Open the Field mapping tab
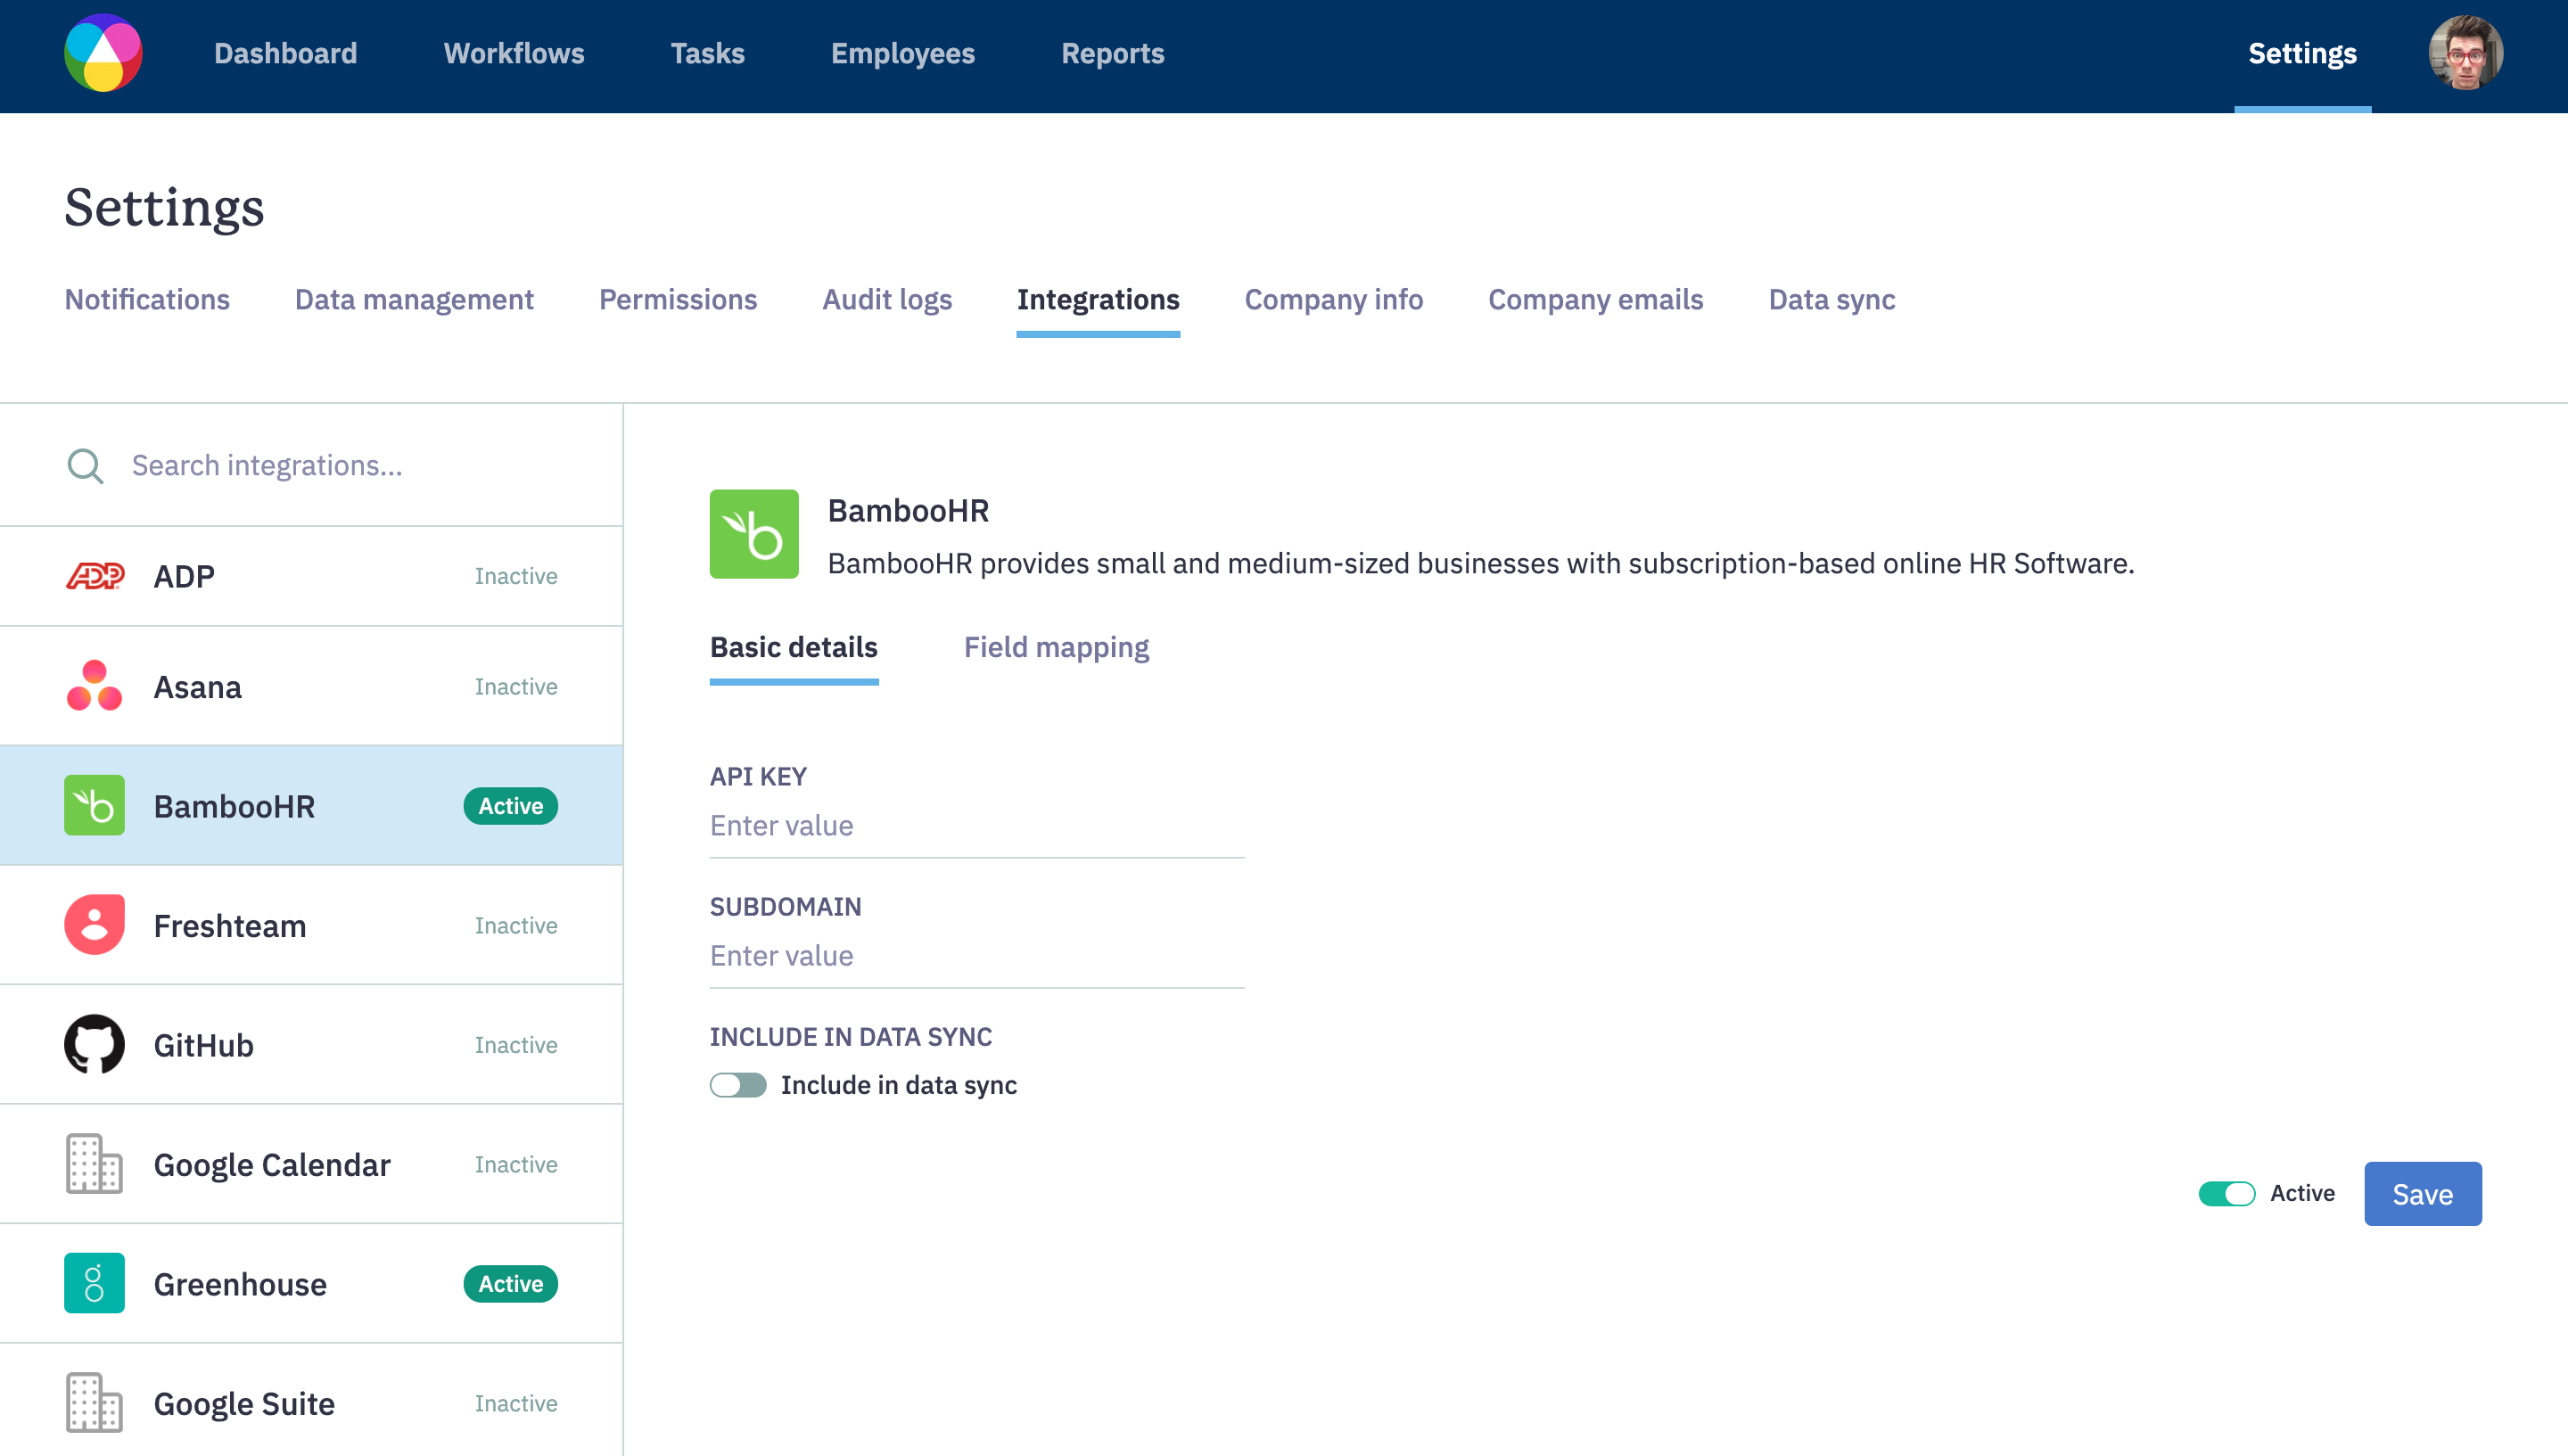This screenshot has width=2568, height=1456. 1056,647
